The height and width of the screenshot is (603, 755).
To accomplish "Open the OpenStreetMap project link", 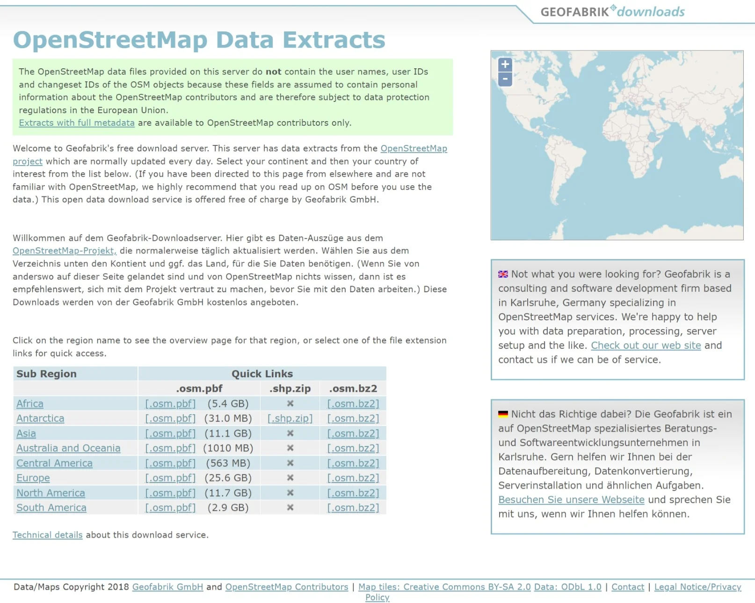I will (x=414, y=149).
